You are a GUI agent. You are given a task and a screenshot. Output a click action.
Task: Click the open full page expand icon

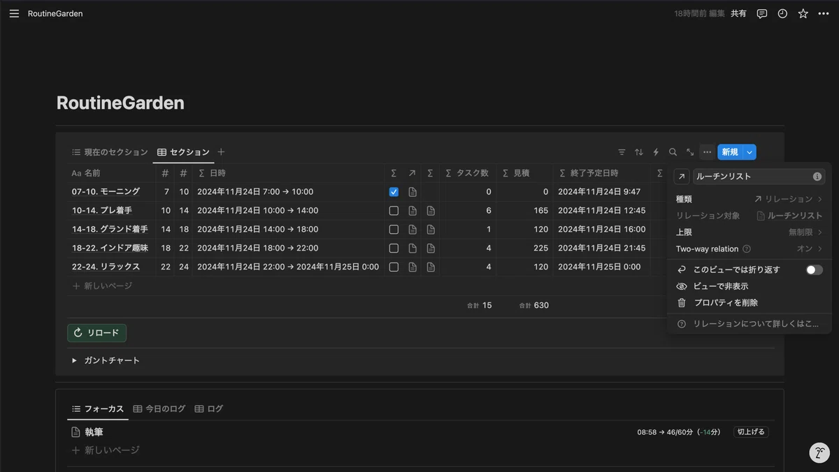click(690, 152)
